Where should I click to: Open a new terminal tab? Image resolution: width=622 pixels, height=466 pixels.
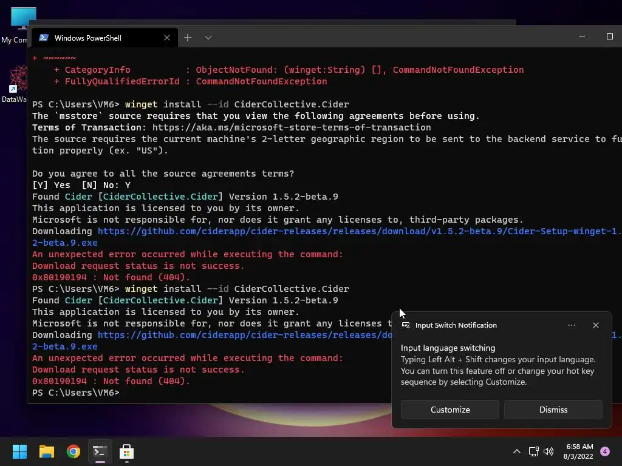(188, 38)
